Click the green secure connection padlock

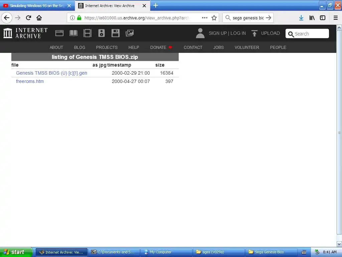(79, 18)
